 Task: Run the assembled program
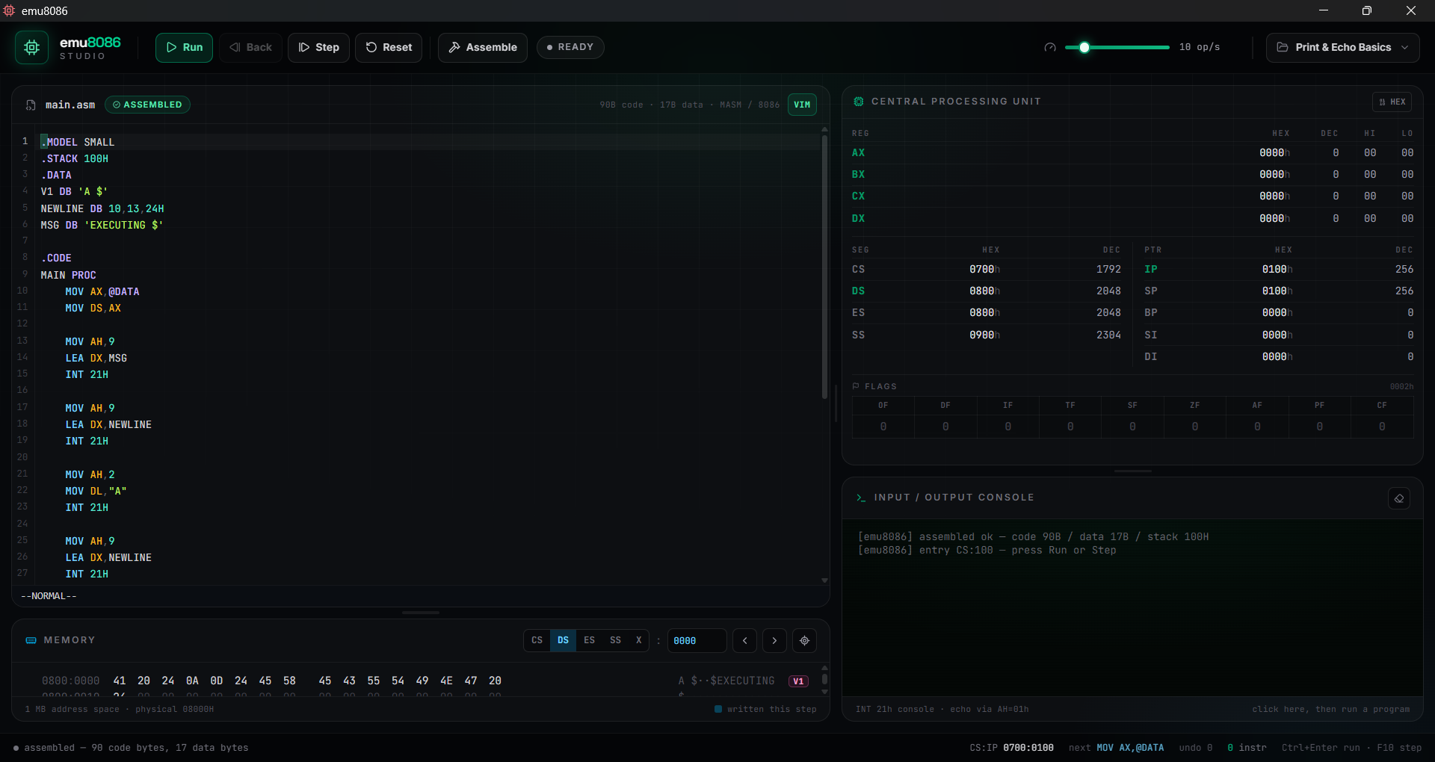pyautogui.click(x=184, y=47)
